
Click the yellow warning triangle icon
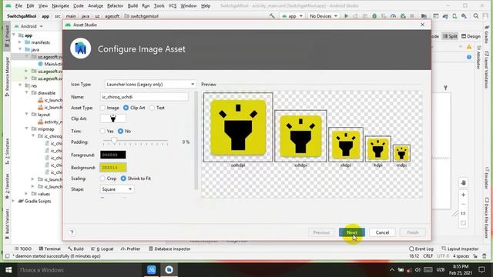469,47
